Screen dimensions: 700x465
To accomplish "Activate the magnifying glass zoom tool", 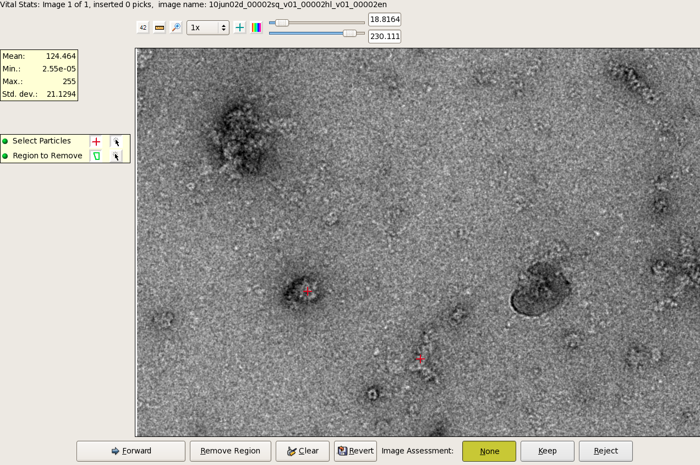I will (x=176, y=27).
